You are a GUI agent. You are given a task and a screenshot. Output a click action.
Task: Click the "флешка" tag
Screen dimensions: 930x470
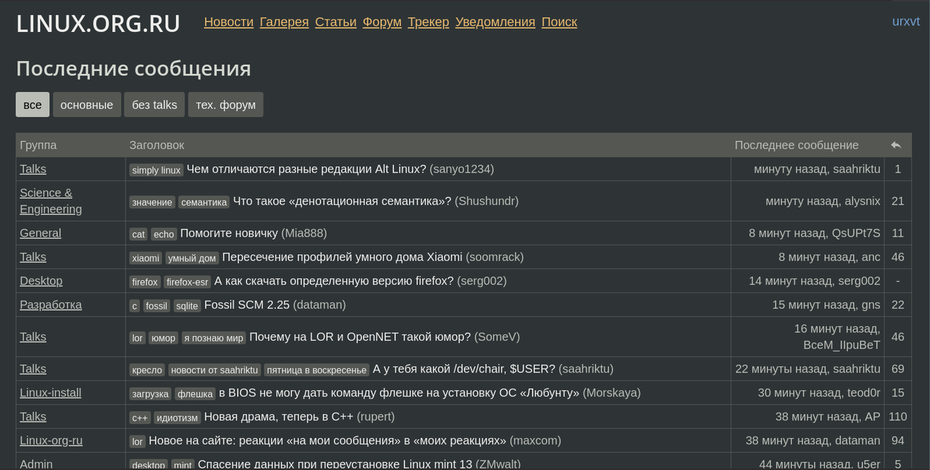tap(195, 394)
